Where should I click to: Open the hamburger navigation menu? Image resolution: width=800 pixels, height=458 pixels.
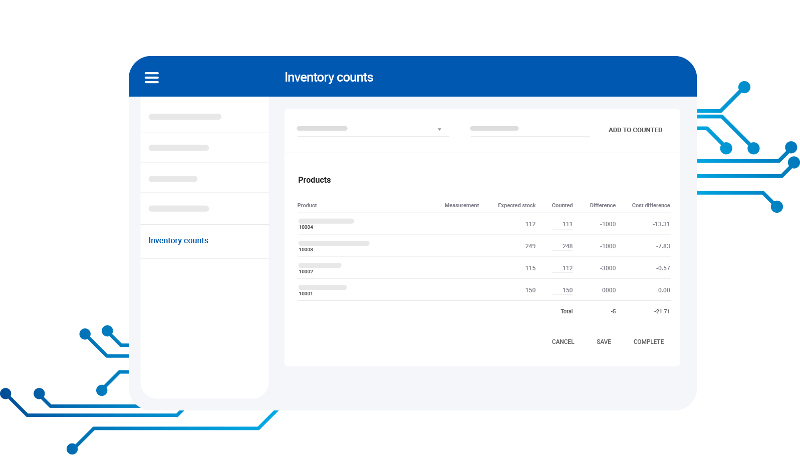coord(152,78)
